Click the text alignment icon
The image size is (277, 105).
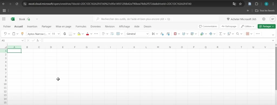pyautogui.click(x=104, y=34)
